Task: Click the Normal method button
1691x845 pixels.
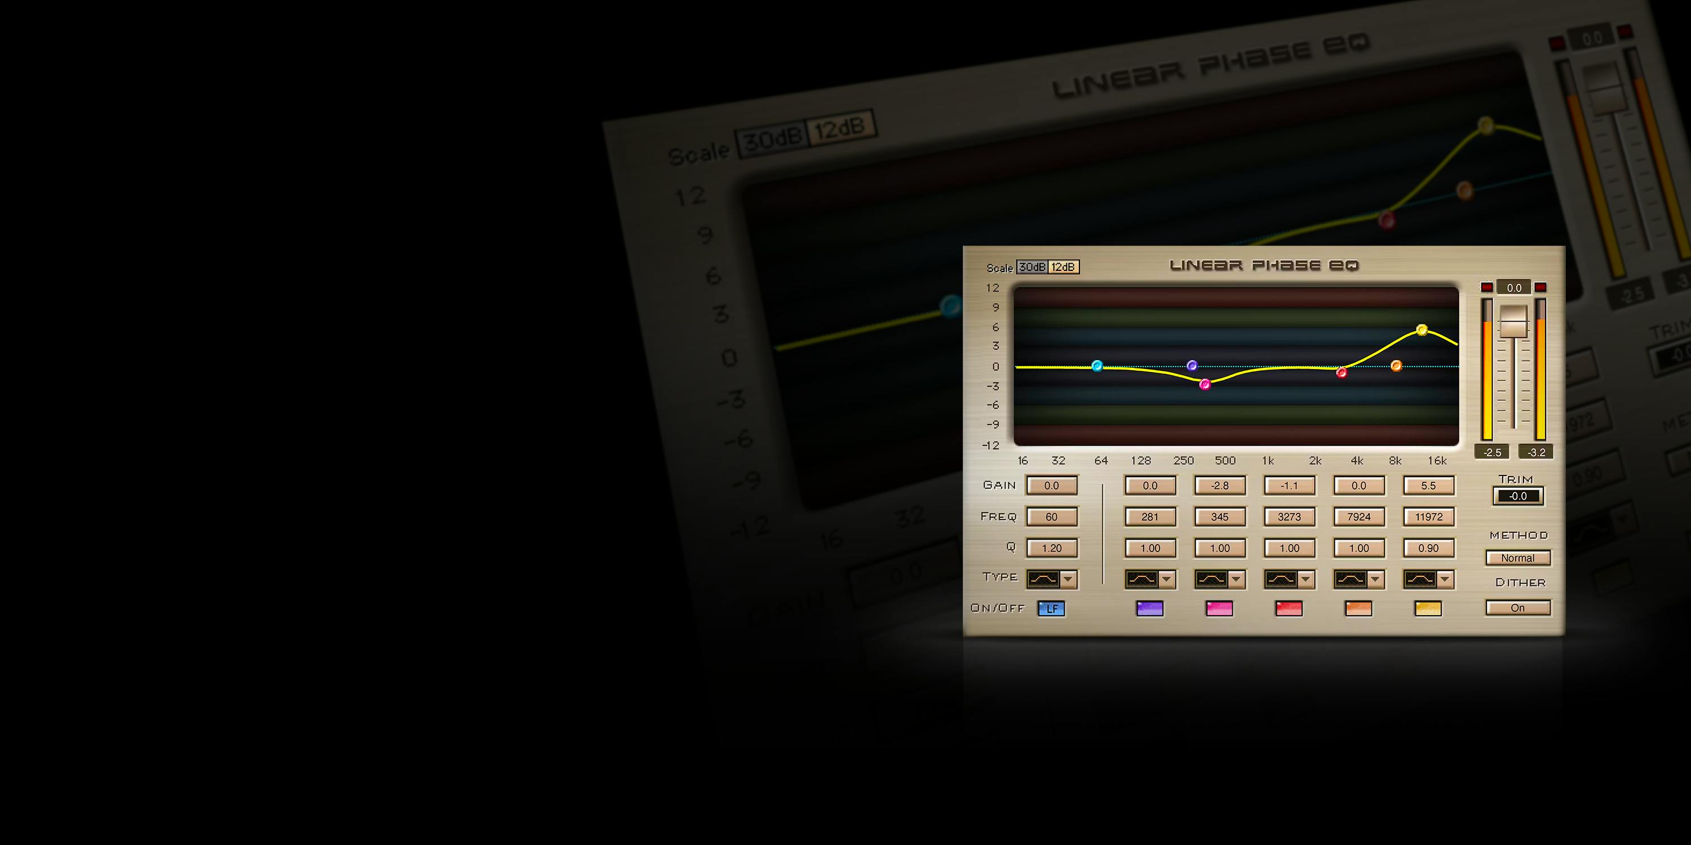Action: tap(1518, 558)
